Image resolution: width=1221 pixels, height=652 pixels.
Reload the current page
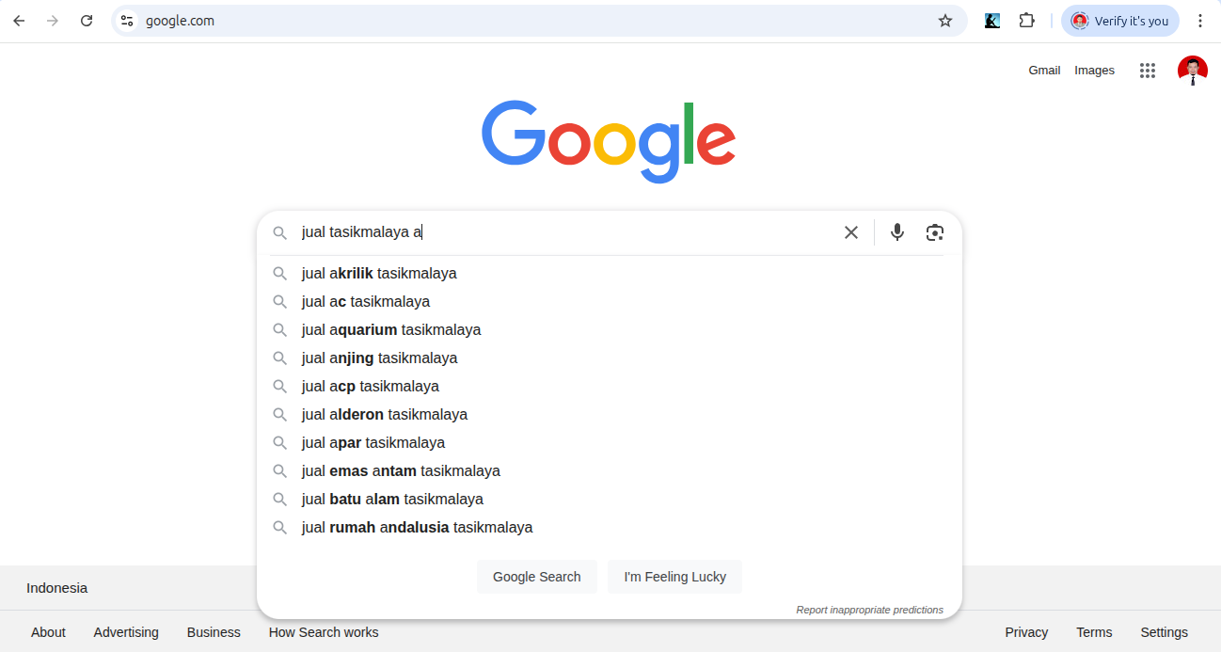pyautogui.click(x=87, y=21)
